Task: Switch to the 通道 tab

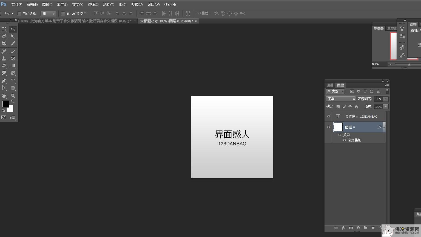Action: point(330,85)
